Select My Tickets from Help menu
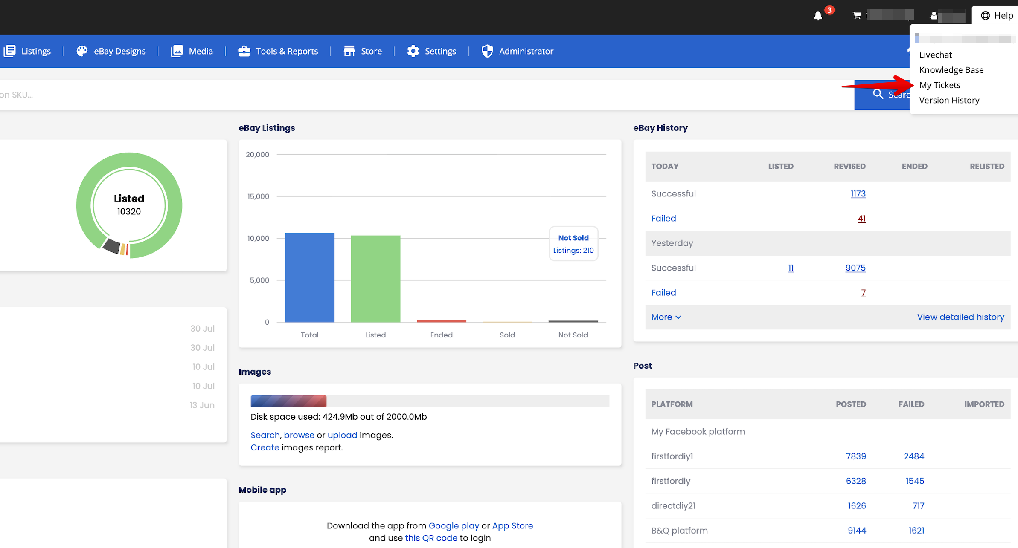The height and width of the screenshot is (548, 1018). [x=939, y=85]
